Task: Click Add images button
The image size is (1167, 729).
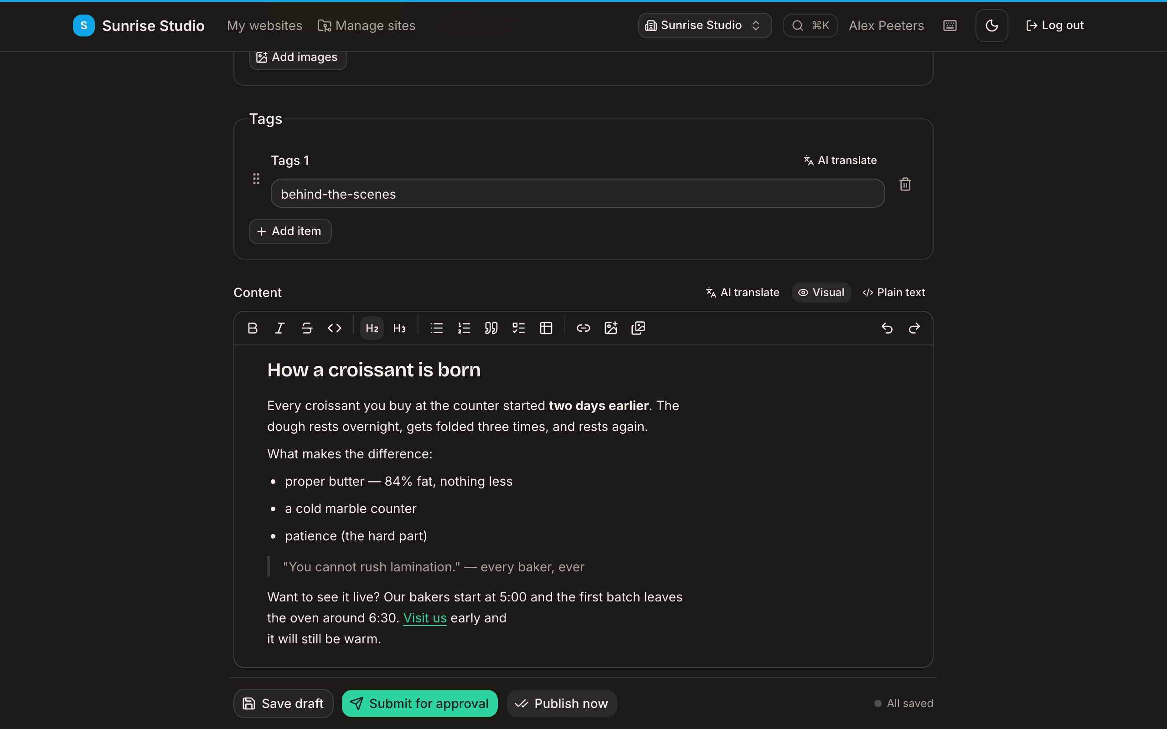Action: pos(298,57)
